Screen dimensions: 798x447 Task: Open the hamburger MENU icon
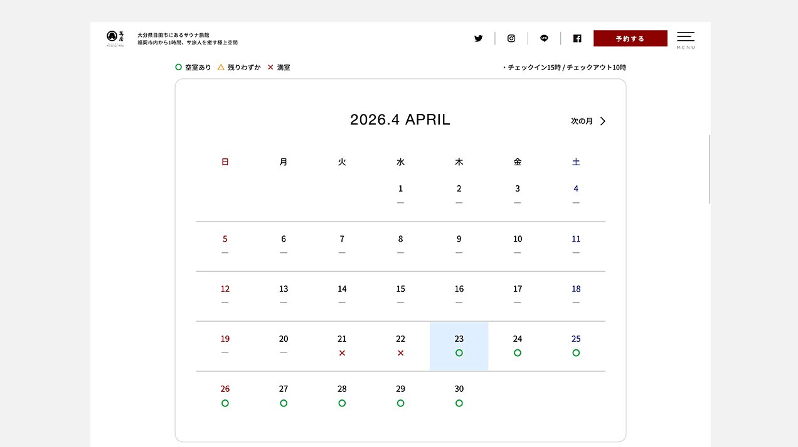(x=685, y=39)
